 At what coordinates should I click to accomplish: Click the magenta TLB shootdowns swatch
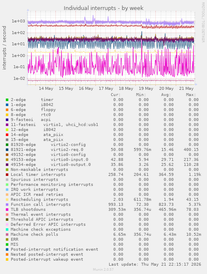[7, 210]
